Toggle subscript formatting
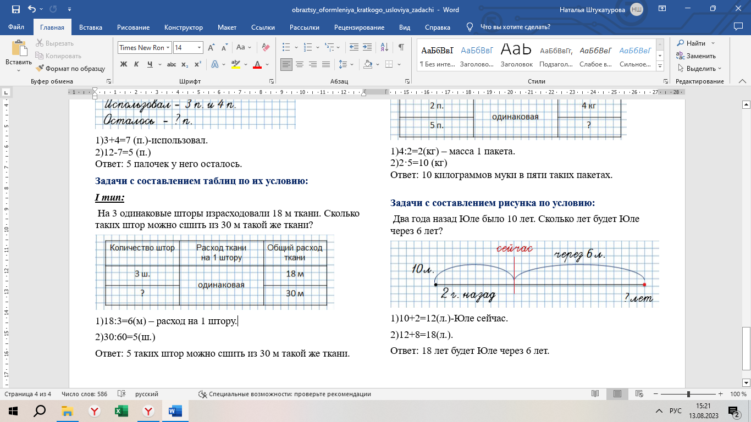The image size is (751, 422). pos(185,64)
